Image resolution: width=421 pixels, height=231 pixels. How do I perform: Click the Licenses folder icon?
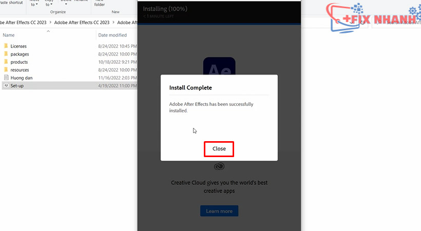point(6,46)
